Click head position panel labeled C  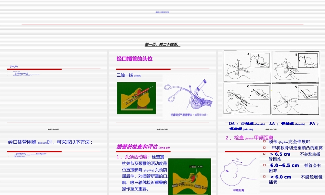[247, 99]
